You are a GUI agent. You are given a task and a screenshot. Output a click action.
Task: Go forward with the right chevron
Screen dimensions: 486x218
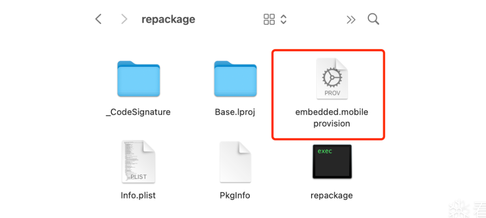(x=124, y=19)
